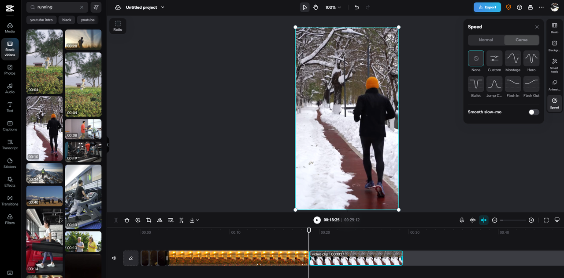Viewport: 564px width, 278px height.
Task: Open the more options ellipsis menu
Action: 541,7
